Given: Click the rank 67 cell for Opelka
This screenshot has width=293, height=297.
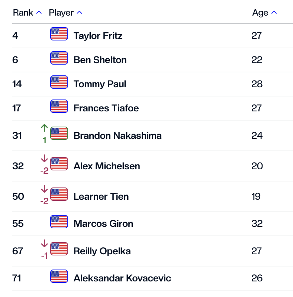Looking at the screenshot, I should [18, 251].
